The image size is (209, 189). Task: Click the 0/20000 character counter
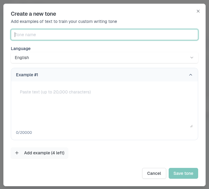point(24,133)
